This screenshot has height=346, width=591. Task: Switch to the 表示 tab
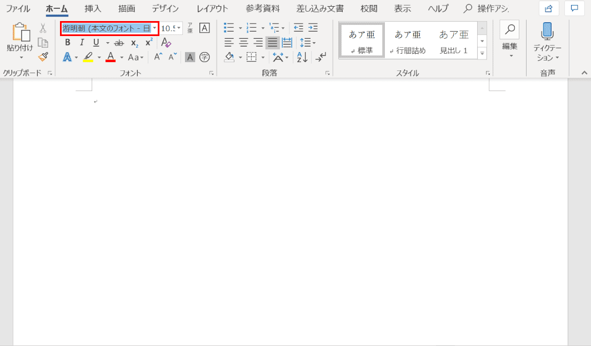(x=403, y=8)
